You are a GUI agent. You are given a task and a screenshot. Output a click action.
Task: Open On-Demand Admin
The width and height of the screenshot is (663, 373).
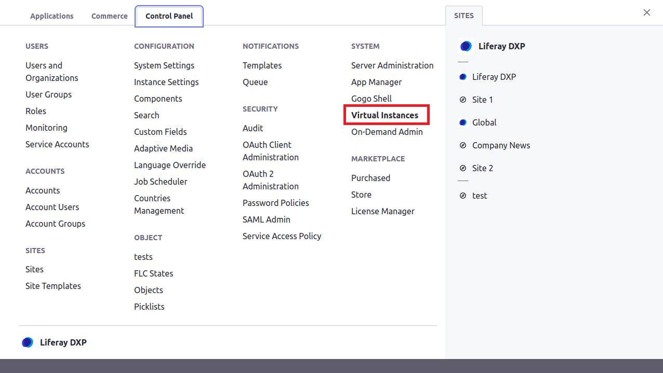(x=387, y=132)
